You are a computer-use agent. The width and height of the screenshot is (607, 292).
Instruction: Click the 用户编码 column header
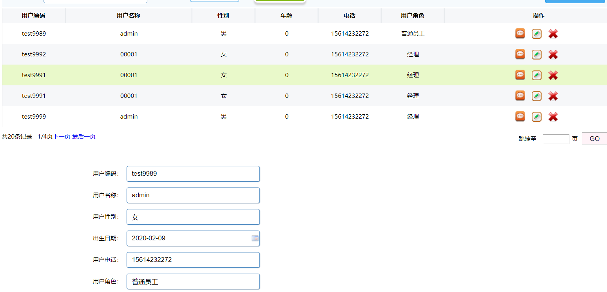[x=34, y=16]
